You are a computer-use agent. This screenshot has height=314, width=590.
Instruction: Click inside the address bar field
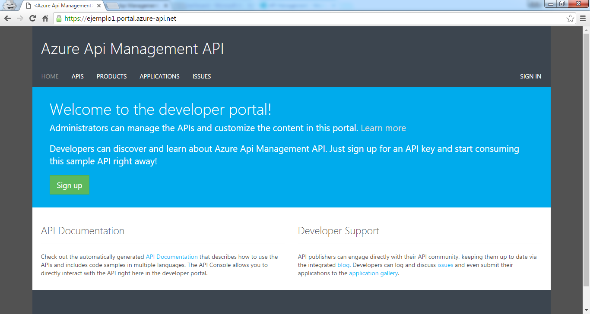point(259,18)
